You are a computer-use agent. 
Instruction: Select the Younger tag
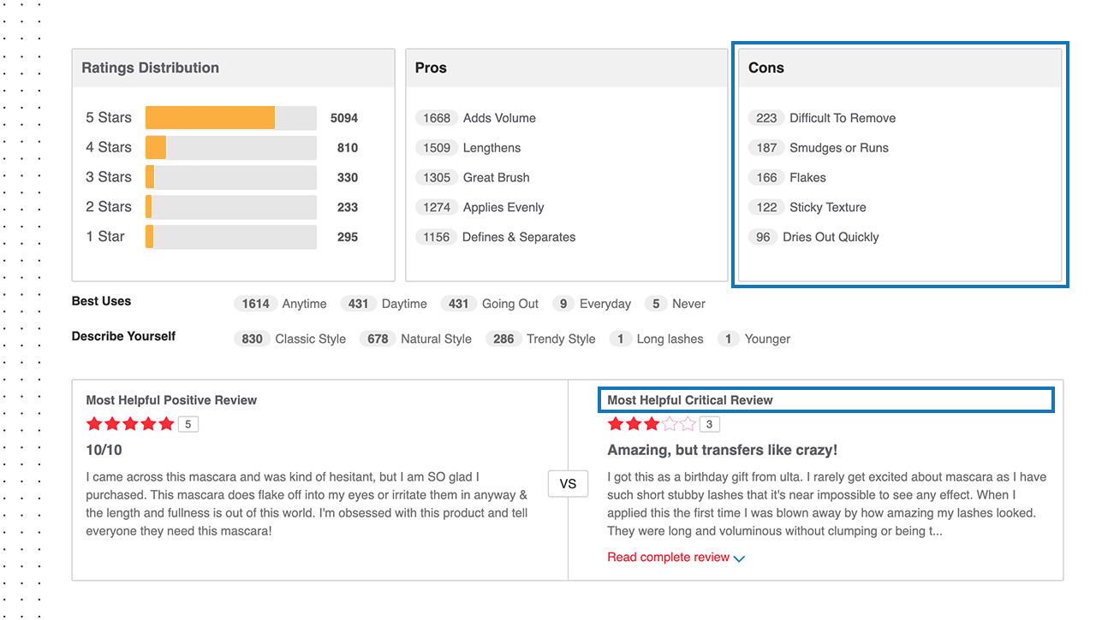(754, 339)
